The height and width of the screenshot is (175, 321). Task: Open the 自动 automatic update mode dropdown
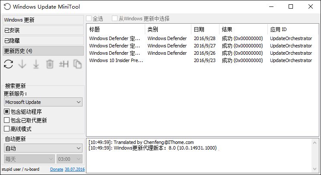click(x=43, y=148)
